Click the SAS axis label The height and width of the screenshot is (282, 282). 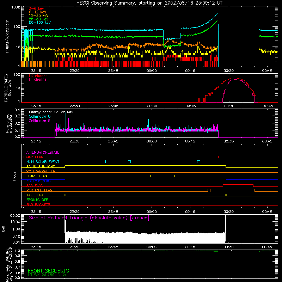(4, 229)
